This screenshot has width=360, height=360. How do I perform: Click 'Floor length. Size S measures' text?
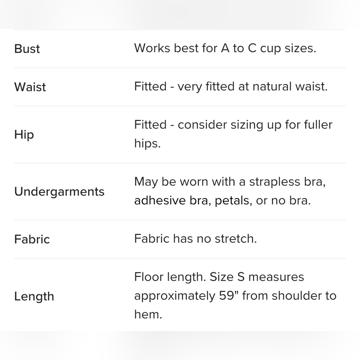(x=219, y=277)
